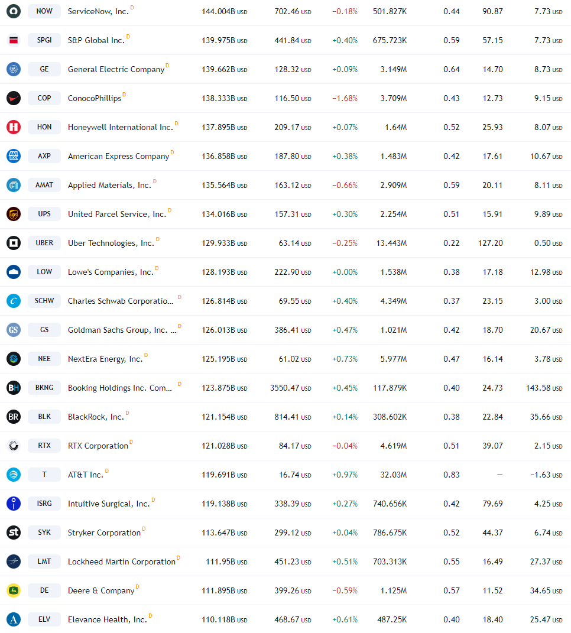This screenshot has height=633, width=571.
Task: Open ServiceNow, Inc. company link
Action: pos(99,11)
